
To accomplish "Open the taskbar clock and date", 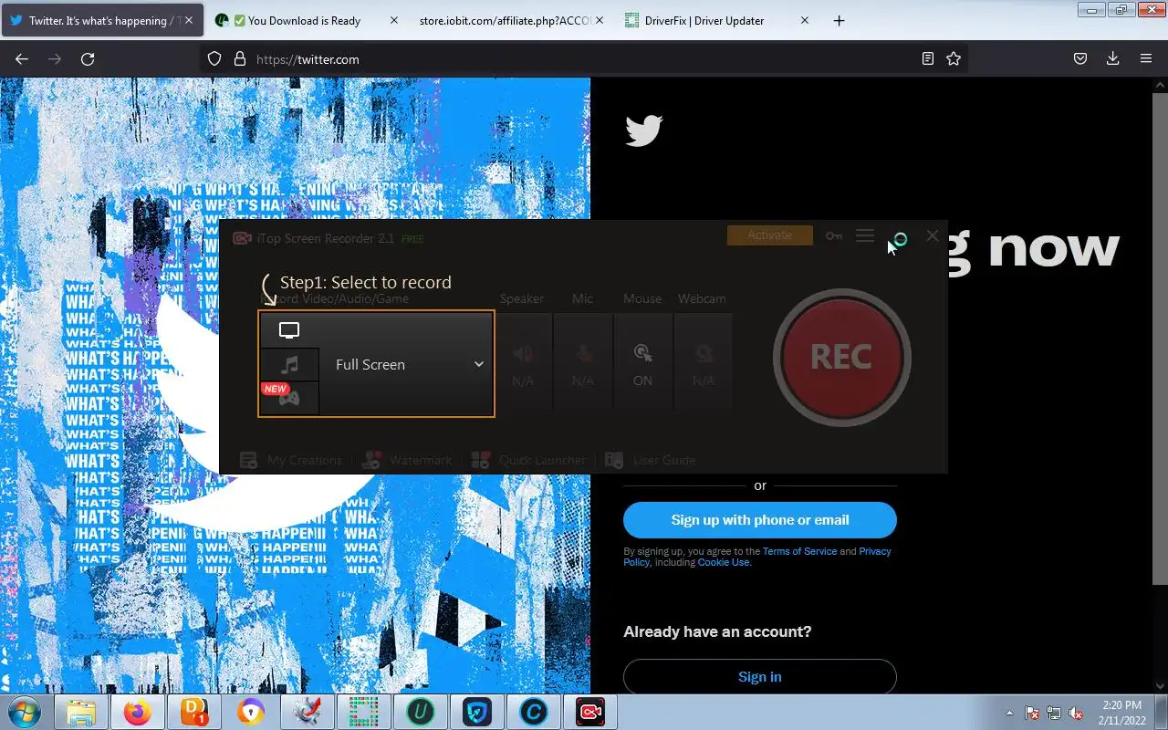I will [x=1120, y=713].
